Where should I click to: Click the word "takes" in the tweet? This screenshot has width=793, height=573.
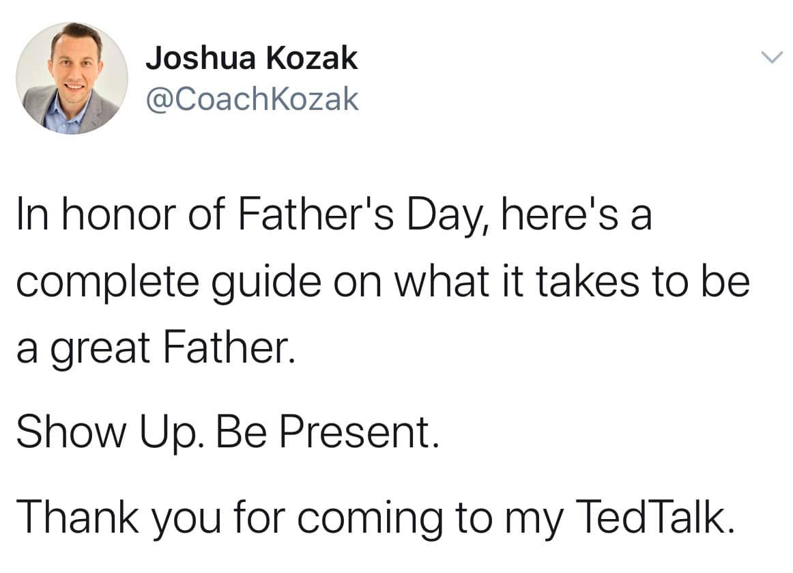588,281
